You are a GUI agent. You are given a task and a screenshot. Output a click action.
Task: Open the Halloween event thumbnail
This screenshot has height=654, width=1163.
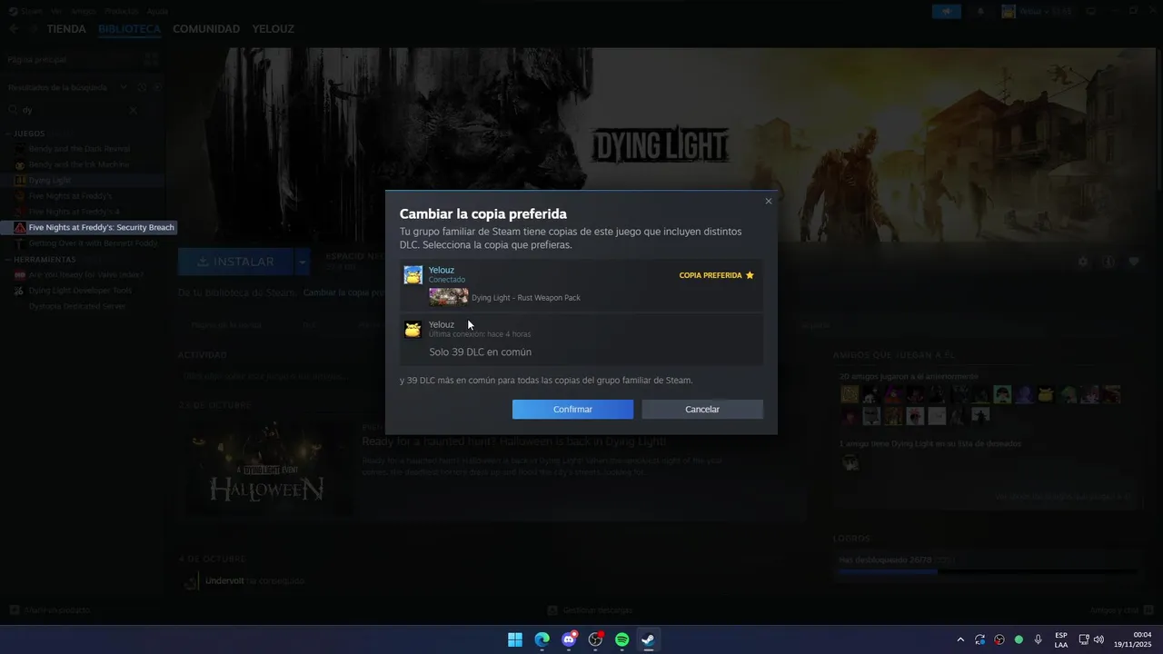[266, 468]
